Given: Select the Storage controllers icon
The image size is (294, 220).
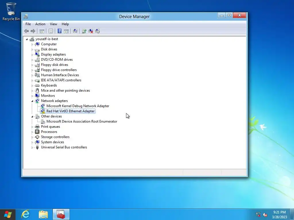Looking at the screenshot, I should pos(37,137).
